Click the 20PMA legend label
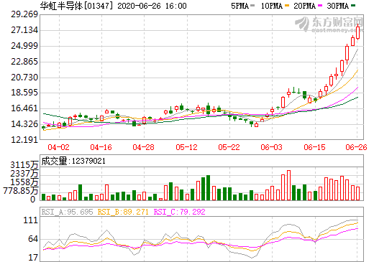Screen dimensions: 374x262 pyautogui.click(x=304, y=6)
